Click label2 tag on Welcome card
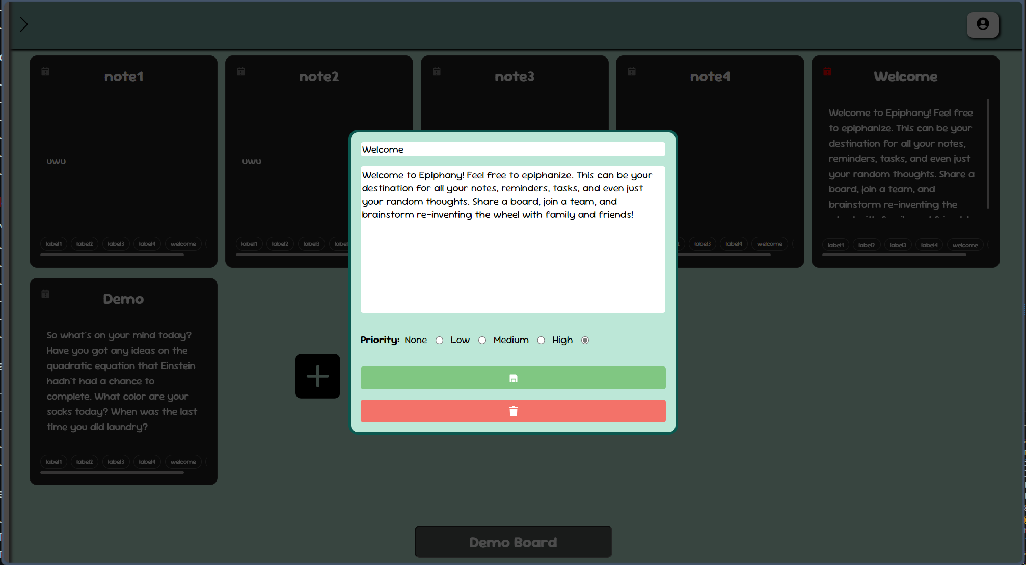Viewport: 1026px width, 565px height. click(867, 245)
